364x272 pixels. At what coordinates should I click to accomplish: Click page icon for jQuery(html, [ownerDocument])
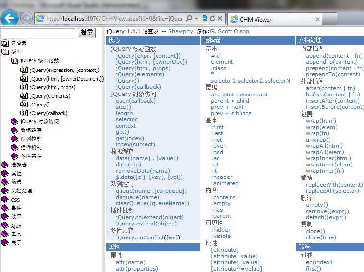click(x=24, y=79)
